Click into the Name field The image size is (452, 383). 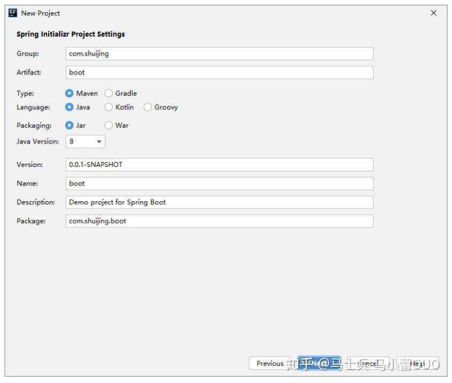220,183
